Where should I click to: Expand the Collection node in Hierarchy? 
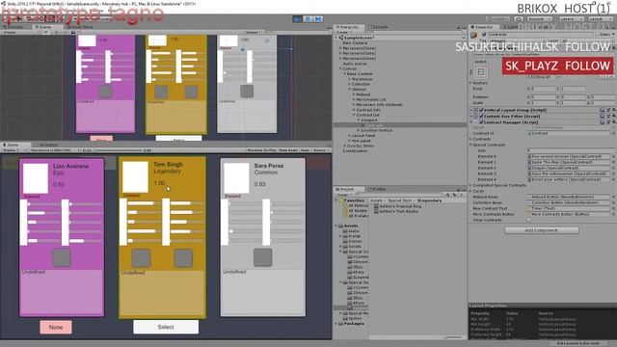click(x=349, y=84)
